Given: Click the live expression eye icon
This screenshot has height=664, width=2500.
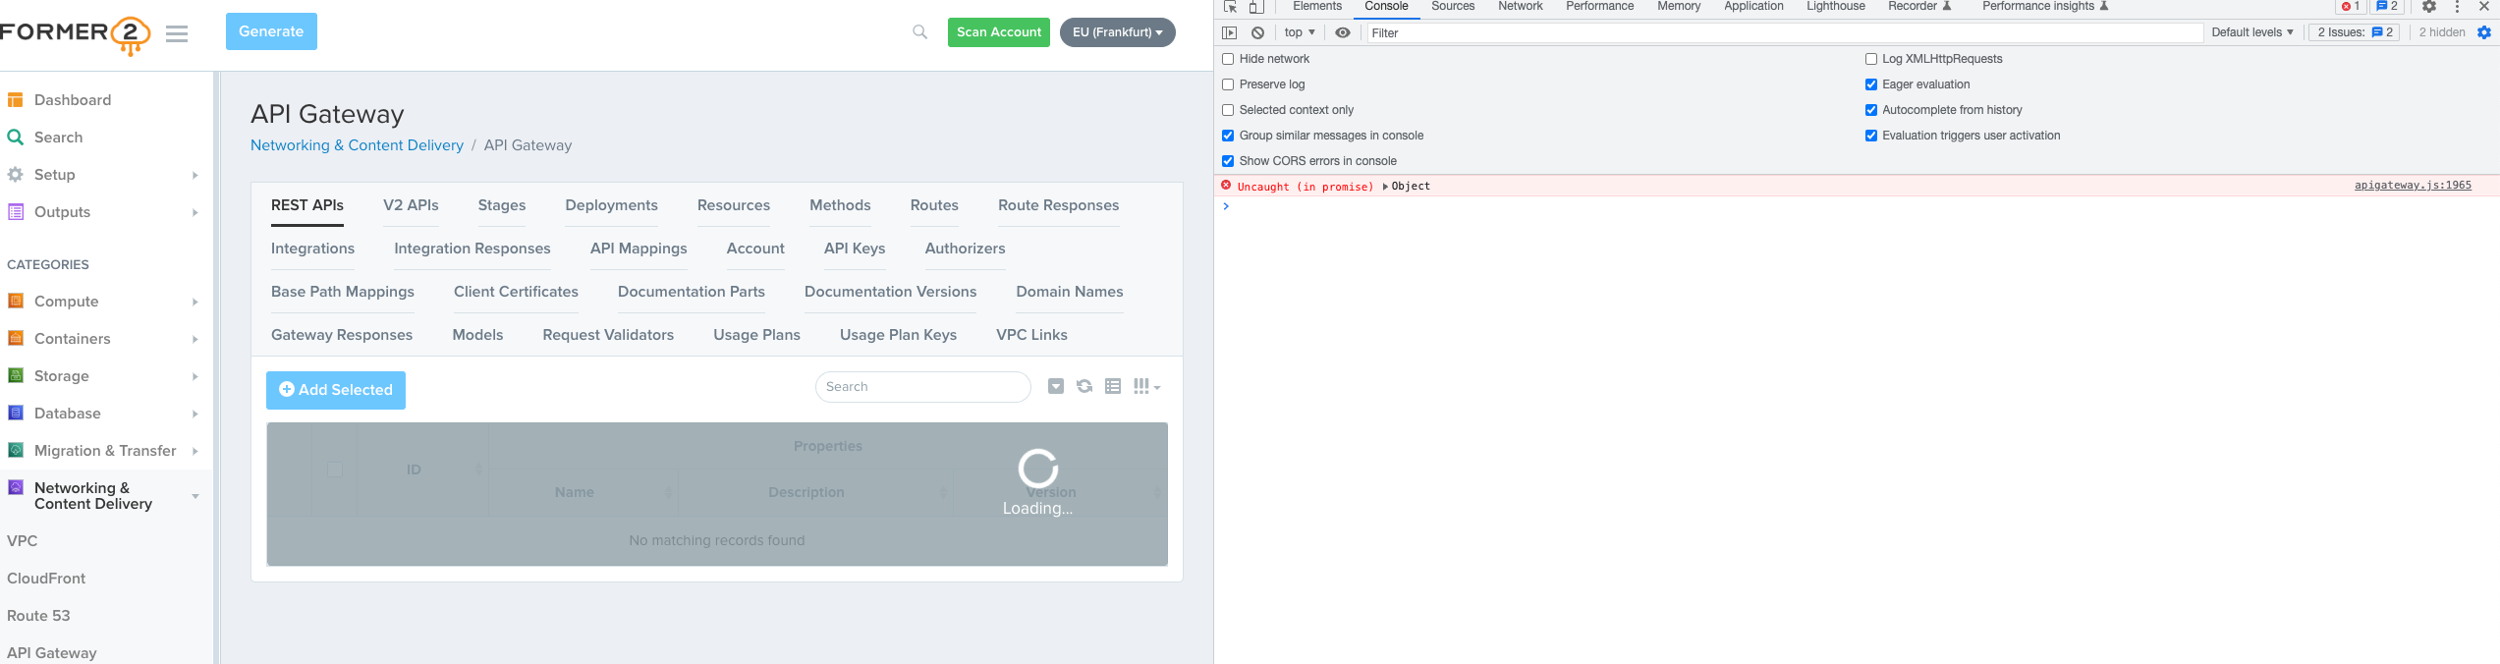Looking at the screenshot, I should (x=1343, y=32).
